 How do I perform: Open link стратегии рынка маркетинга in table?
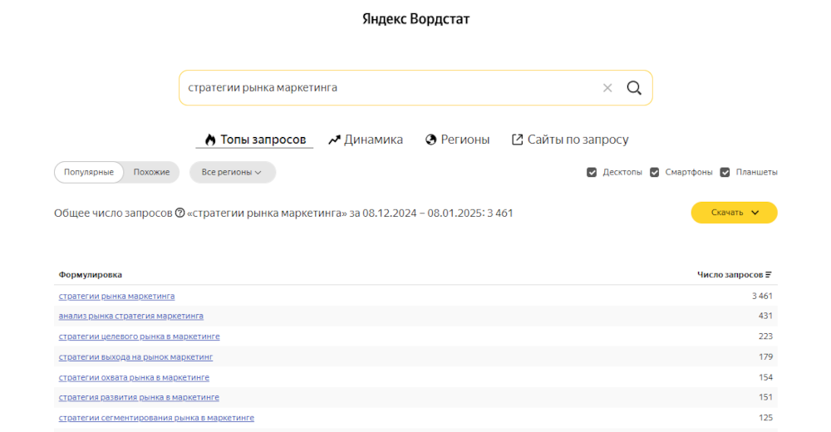(116, 296)
